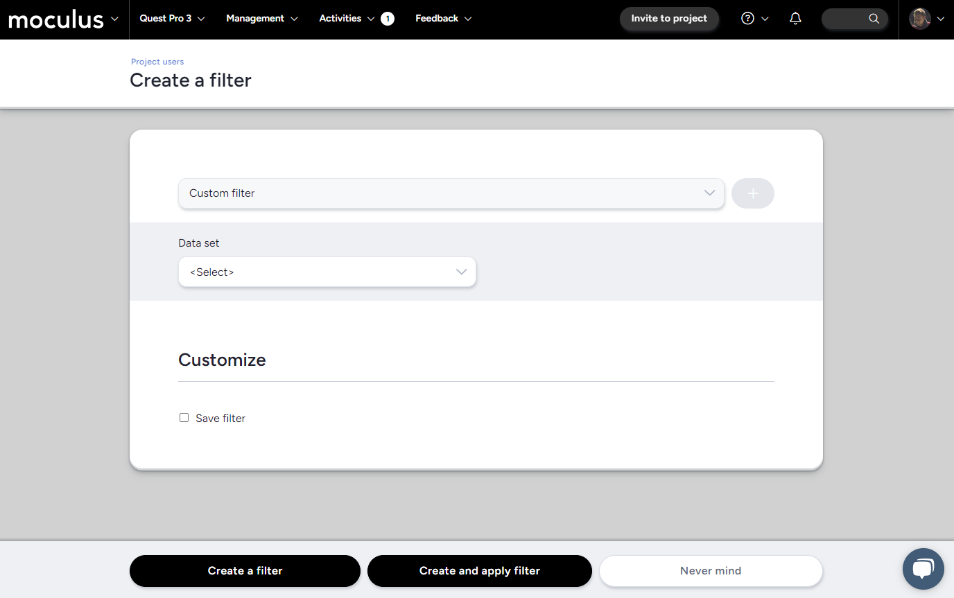Open the help question mark menu

click(x=747, y=19)
